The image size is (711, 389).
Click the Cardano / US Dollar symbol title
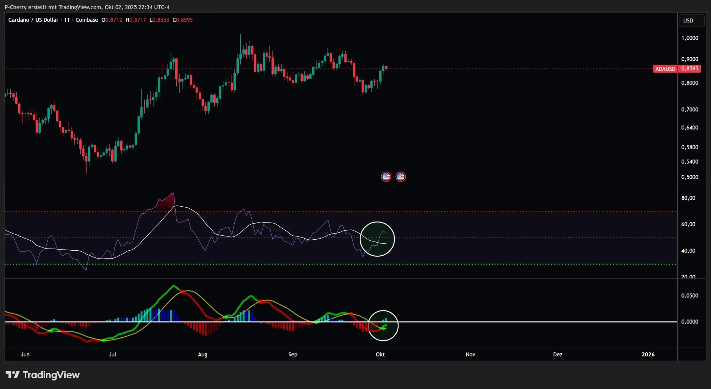click(x=33, y=20)
